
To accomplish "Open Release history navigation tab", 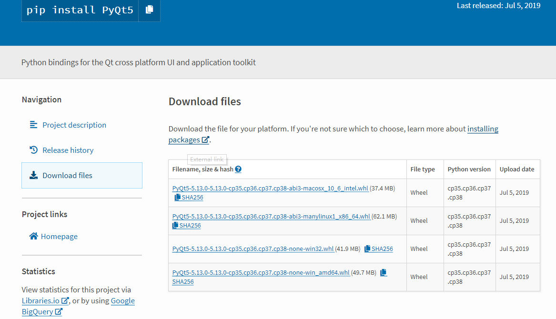I will click(82, 150).
